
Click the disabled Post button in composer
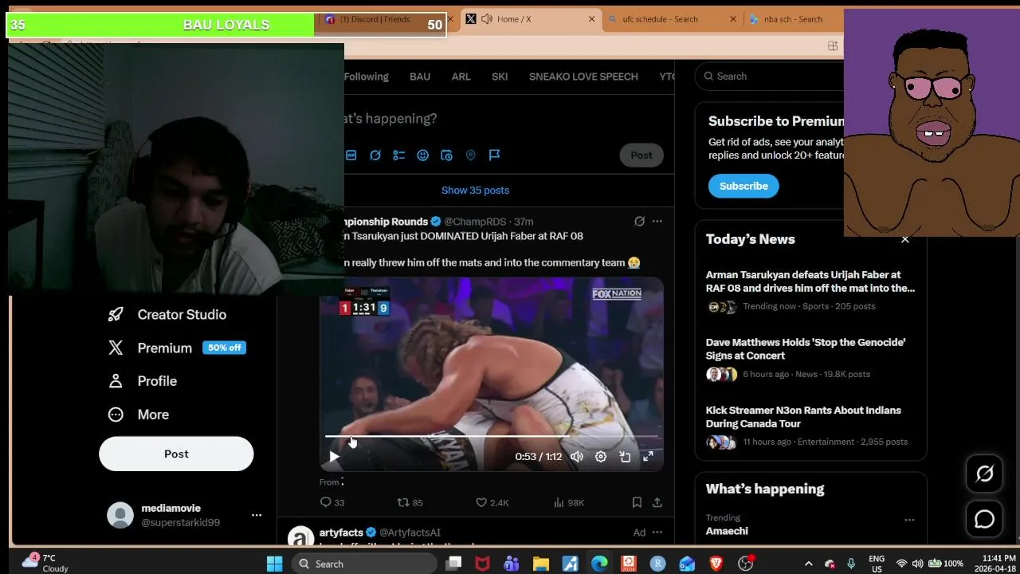click(x=641, y=155)
